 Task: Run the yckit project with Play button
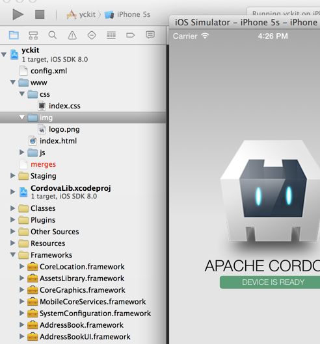[18, 14]
